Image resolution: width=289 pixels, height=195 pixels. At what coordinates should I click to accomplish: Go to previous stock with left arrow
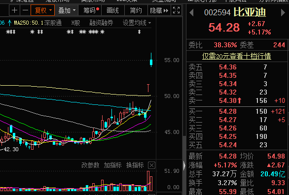191,13
